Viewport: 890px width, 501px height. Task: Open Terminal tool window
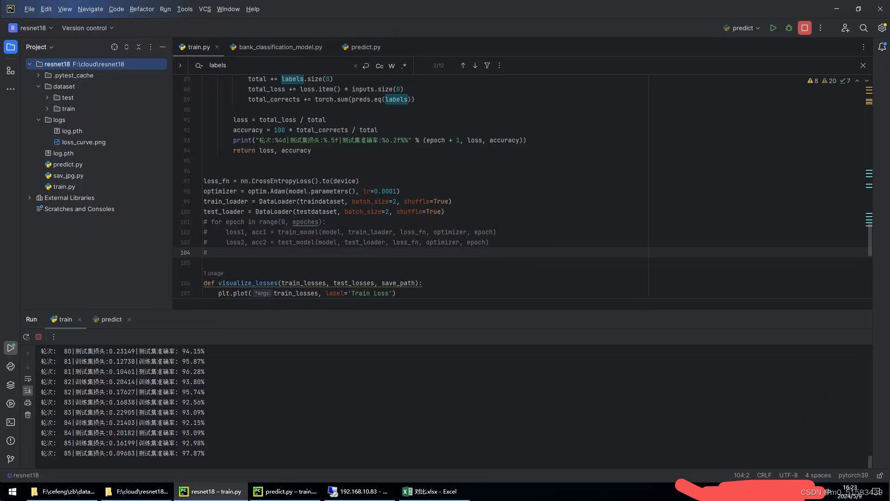point(10,422)
